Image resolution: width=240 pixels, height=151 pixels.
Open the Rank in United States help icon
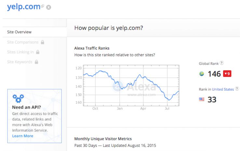pos(237,89)
